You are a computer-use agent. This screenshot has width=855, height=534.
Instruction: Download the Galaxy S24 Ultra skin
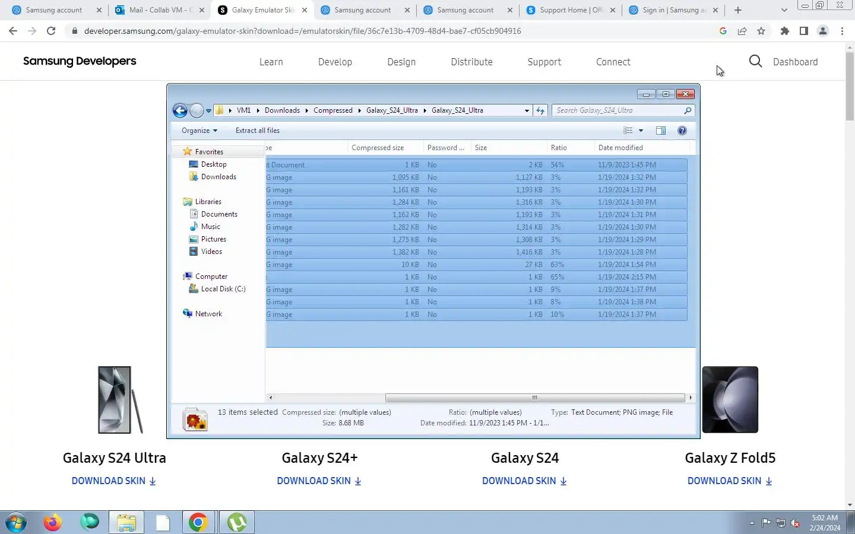coord(114,481)
